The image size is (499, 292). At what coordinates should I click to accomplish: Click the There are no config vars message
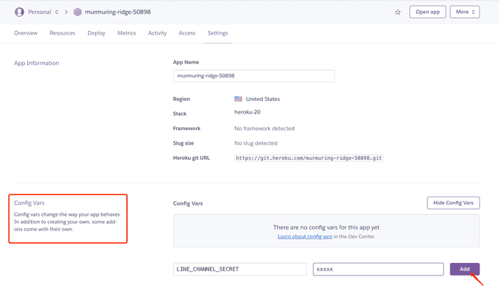326,227
